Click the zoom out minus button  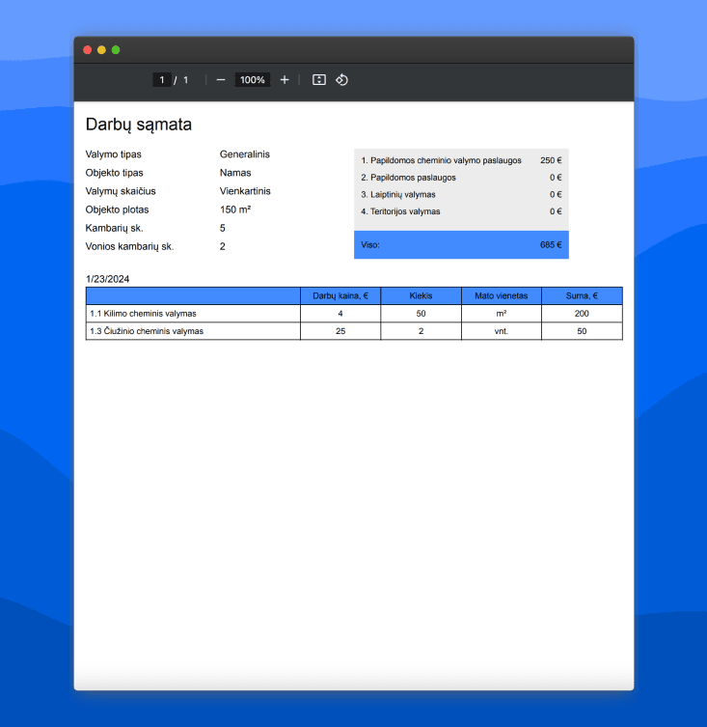(221, 80)
